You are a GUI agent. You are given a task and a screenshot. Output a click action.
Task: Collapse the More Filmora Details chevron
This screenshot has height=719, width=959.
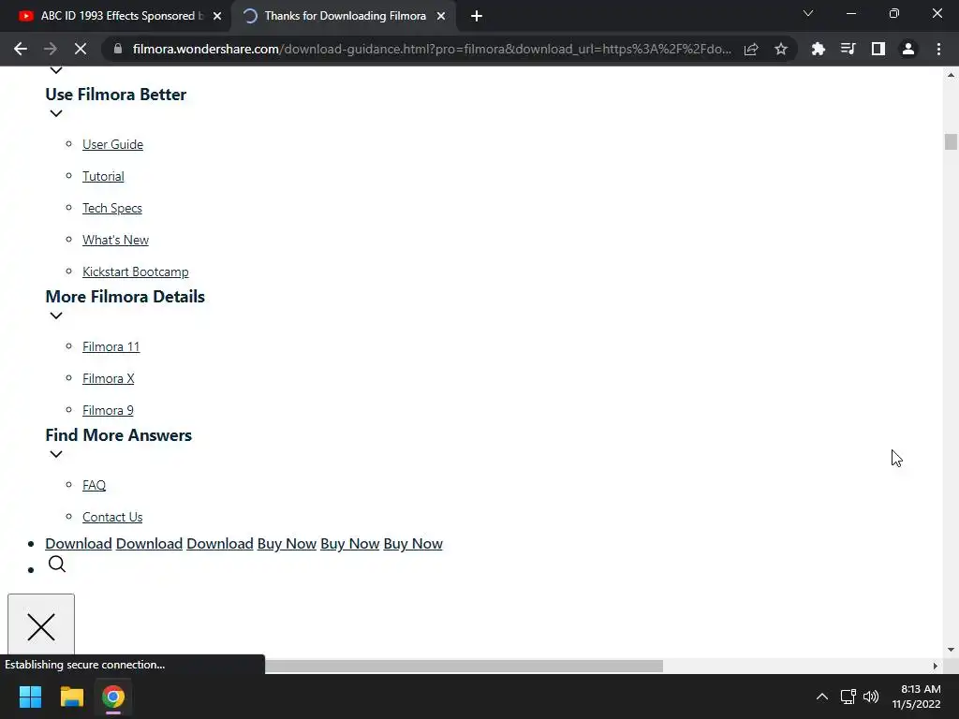(55, 316)
